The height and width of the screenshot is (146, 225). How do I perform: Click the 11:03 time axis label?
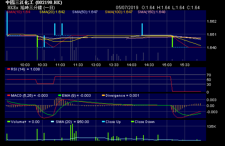pos(60,65)
